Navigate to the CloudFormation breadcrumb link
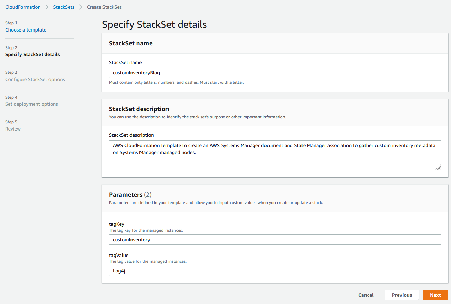 click(23, 7)
